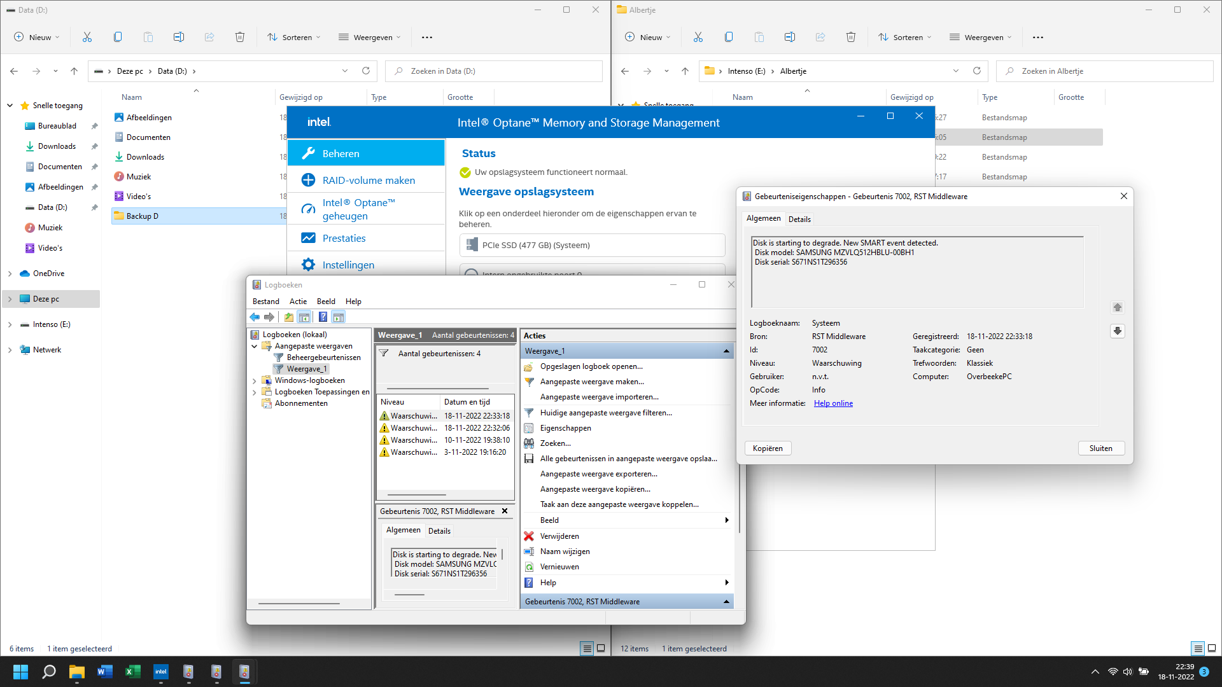Switch to the Details tab in event properties
The width and height of the screenshot is (1222, 687).
point(799,218)
